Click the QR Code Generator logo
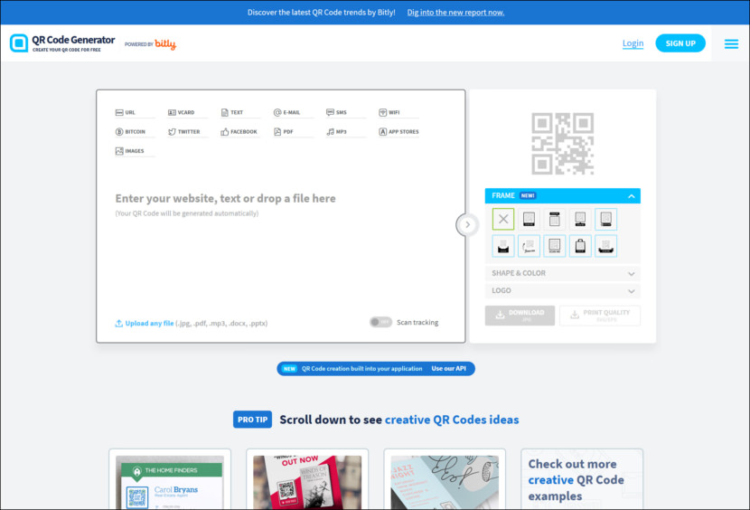 coord(62,43)
